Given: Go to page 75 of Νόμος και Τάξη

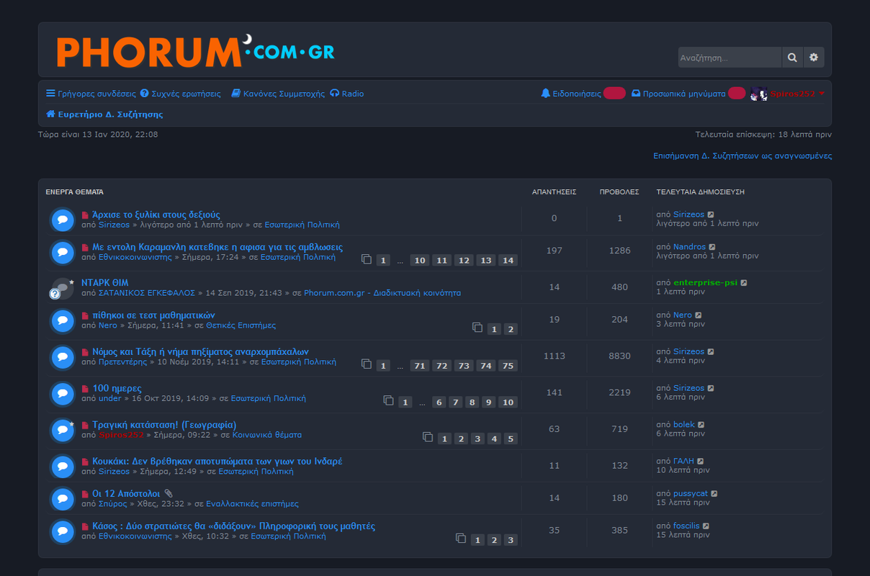Looking at the screenshot, I should tap(508, 366).
